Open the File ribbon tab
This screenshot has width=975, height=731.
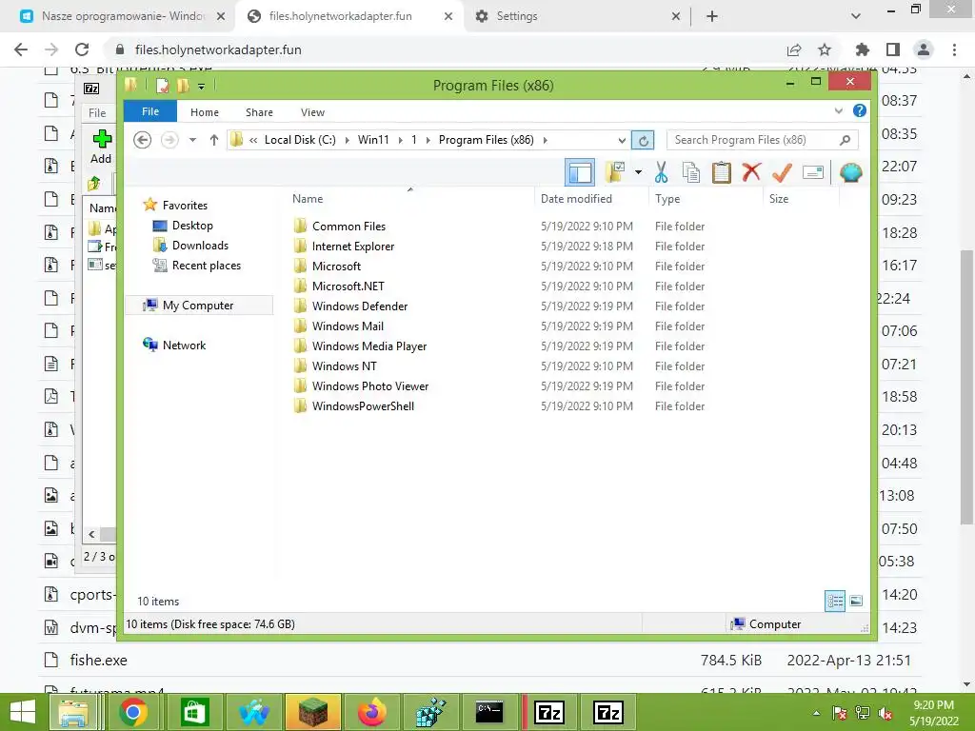pos(150,112)
